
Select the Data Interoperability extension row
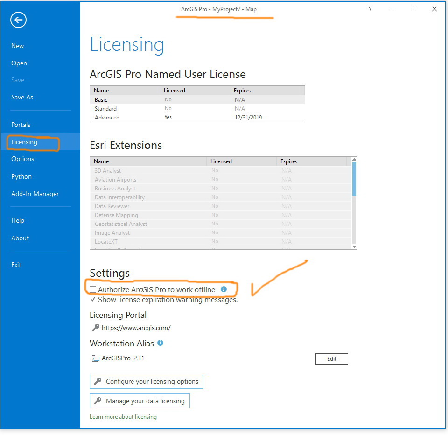[221, 197]
